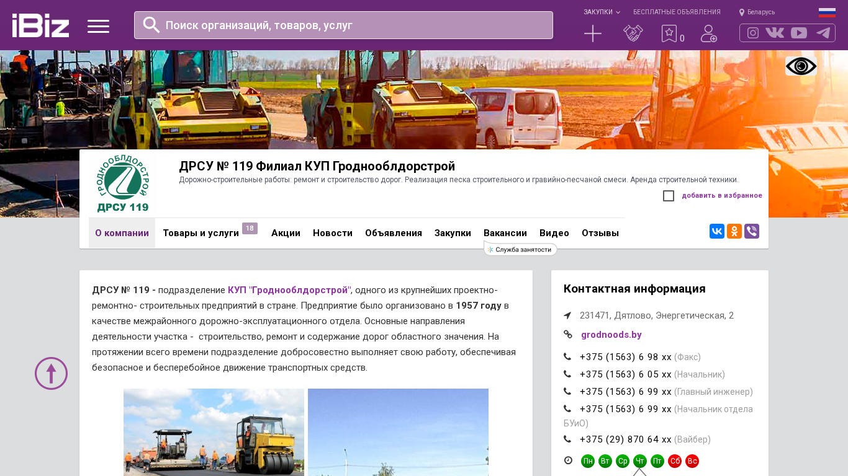Select Tuesday (Вт) working day
This screenshot has width=848, height=476.
coord(605,461)
